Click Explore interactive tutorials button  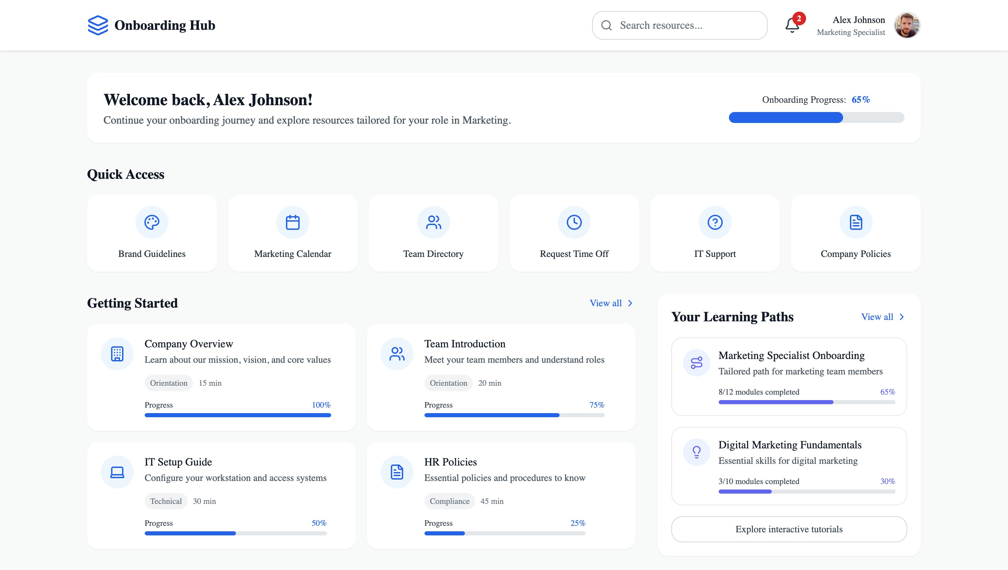tap(789, 529)
